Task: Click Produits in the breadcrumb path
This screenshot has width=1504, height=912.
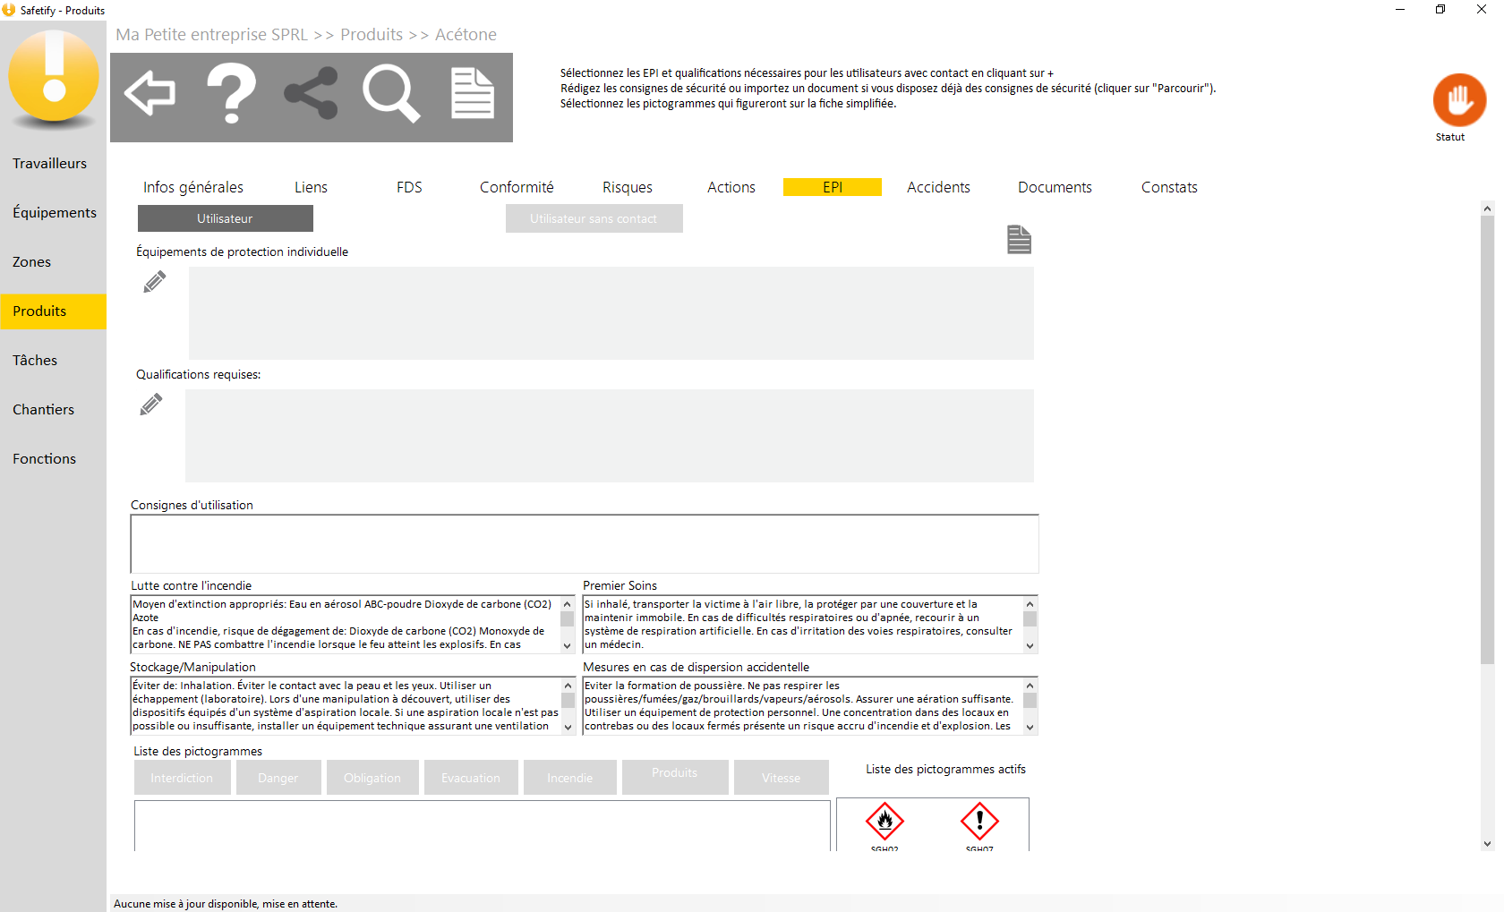Action: coord(372,35)
